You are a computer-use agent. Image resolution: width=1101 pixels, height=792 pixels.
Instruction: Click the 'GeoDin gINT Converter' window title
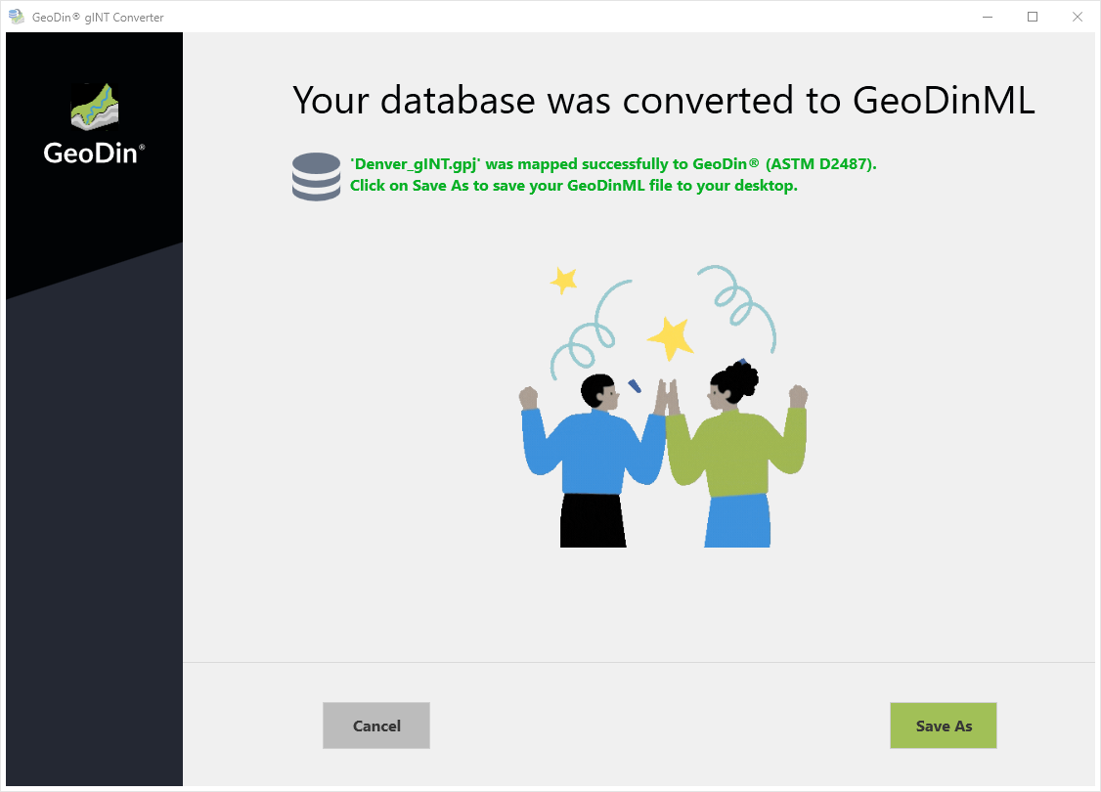98,17
